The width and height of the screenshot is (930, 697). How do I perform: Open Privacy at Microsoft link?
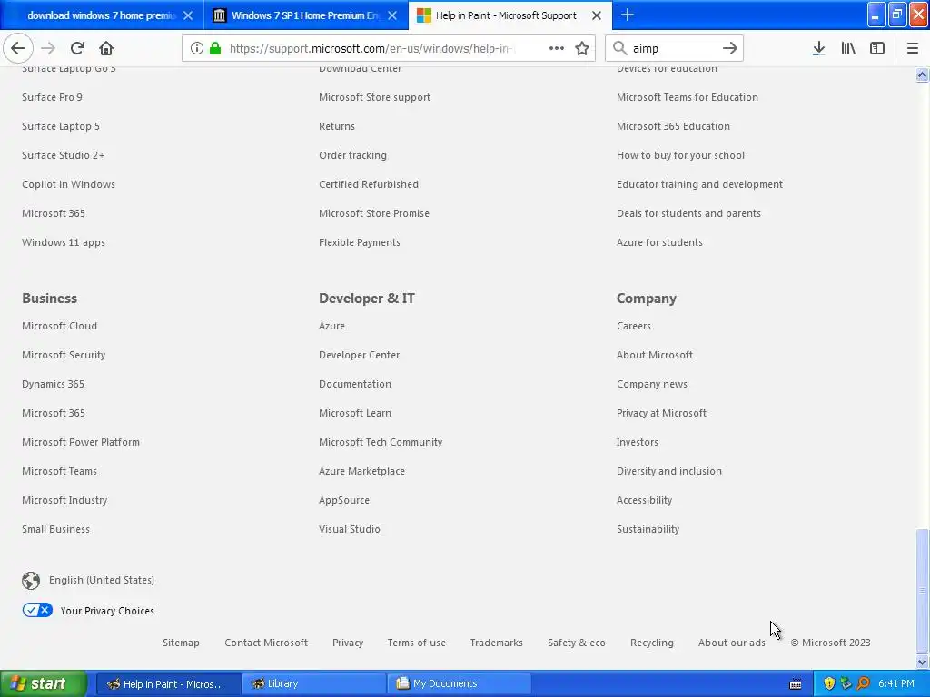pos(662,413)
